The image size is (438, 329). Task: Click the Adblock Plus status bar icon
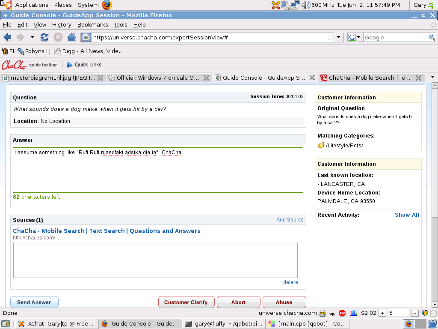342,313
